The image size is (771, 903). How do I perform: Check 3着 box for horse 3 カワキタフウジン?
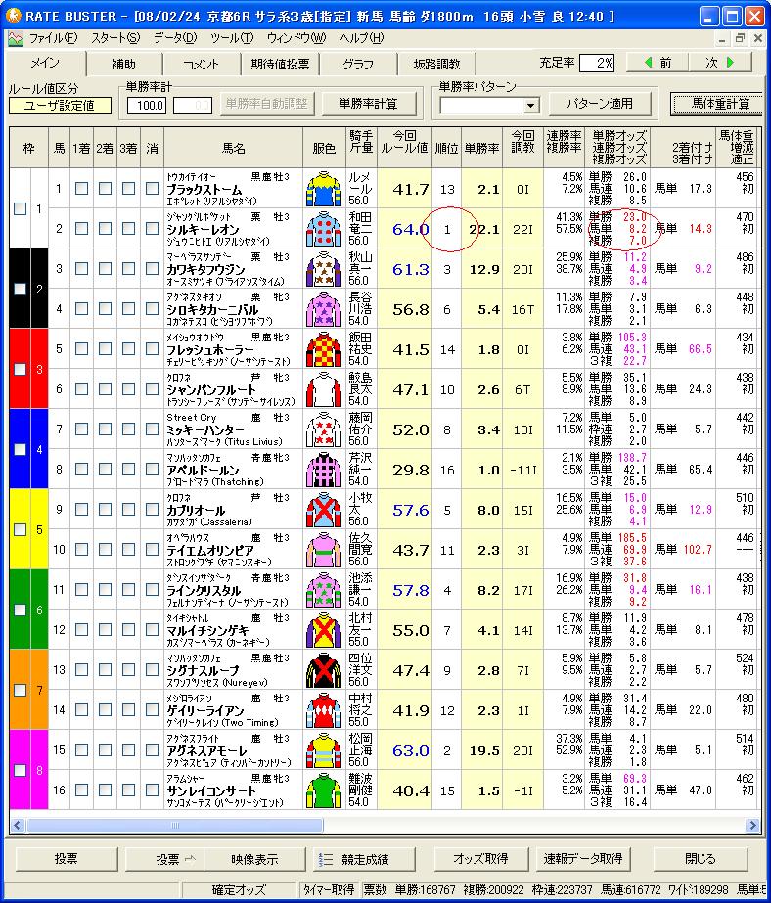click(128, 268)
